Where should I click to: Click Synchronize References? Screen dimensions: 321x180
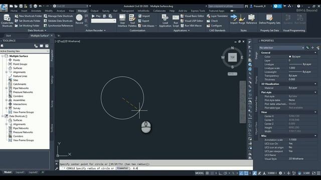(x=58, y=25)
